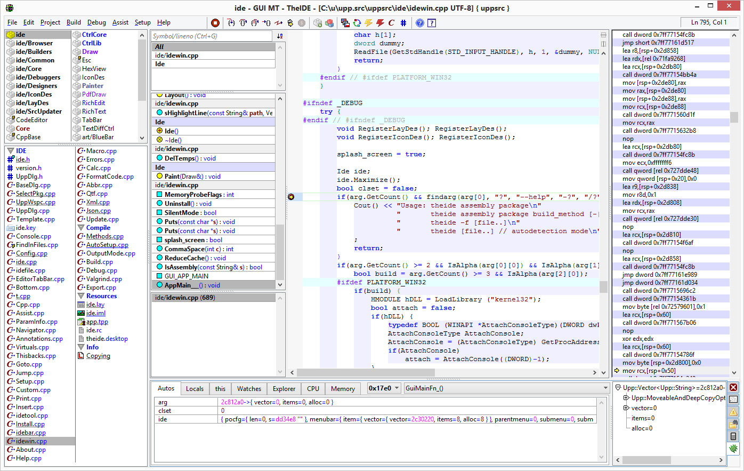This screenshot has width=744, height=471.
Task: Click the yellow warning triangle errors icon
Action: (734, 412)
